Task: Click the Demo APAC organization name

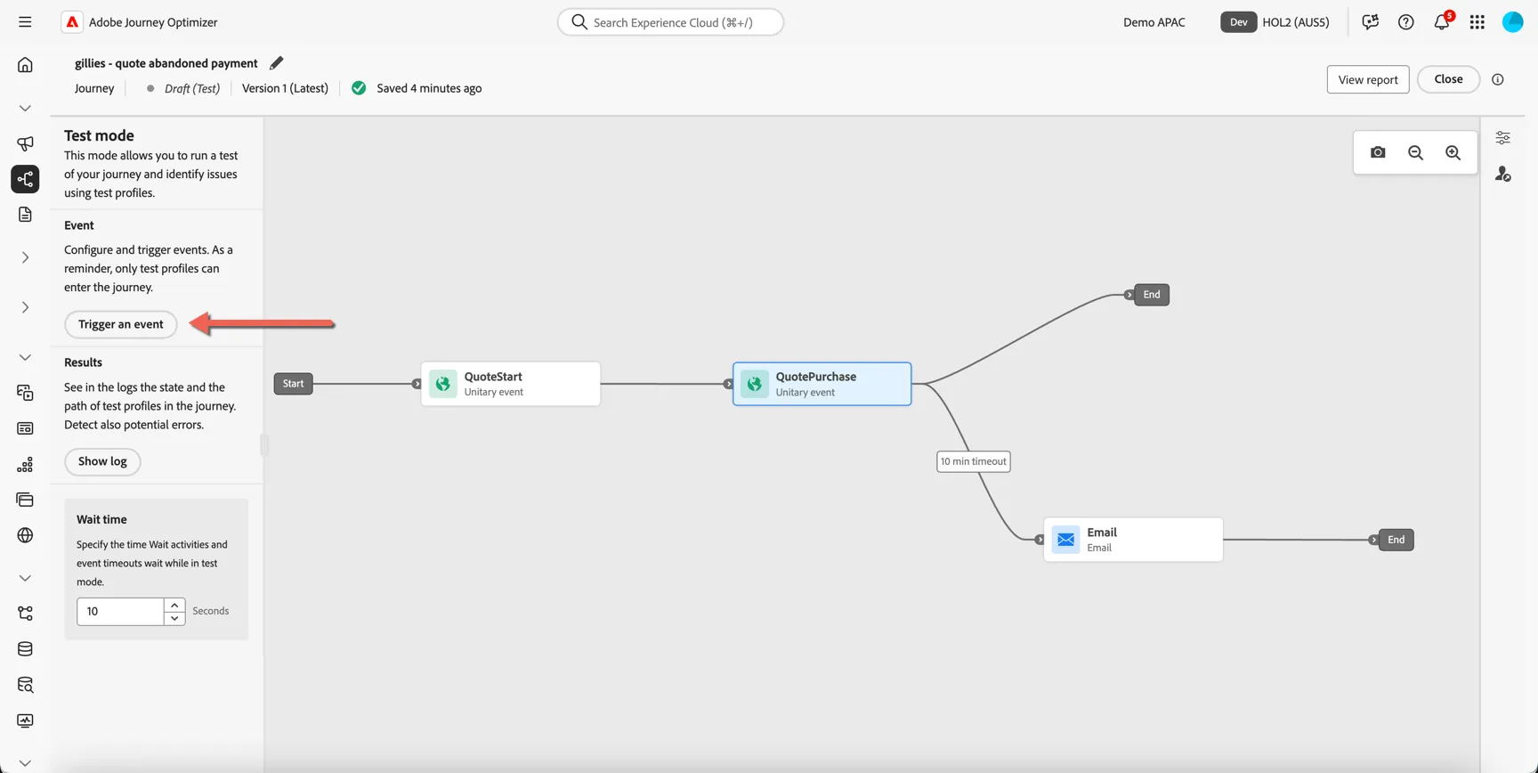Action: 1154,22
